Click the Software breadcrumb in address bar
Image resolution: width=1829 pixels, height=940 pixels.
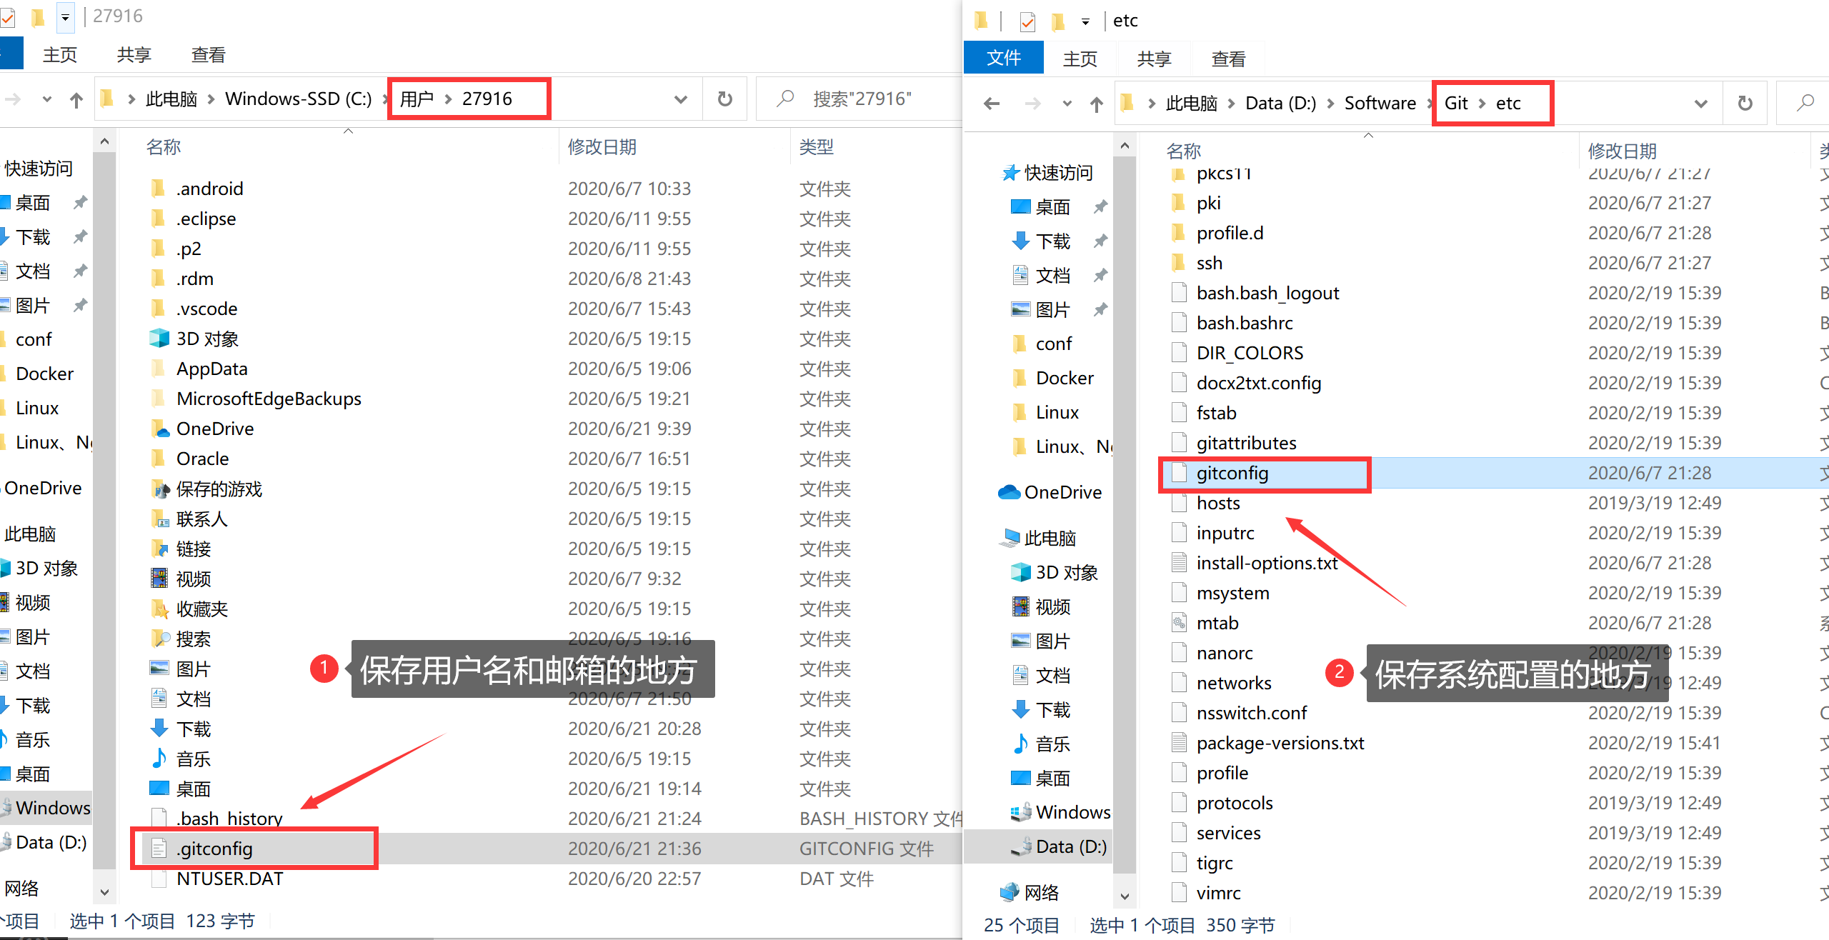[x=1380, y=104]
